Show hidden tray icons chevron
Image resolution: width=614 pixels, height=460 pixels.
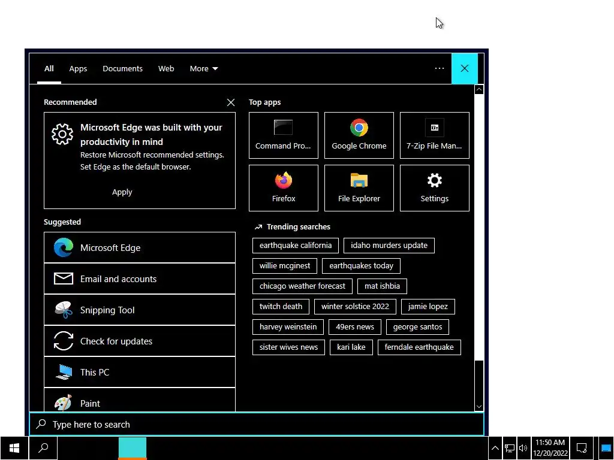[x=495, y=448]
